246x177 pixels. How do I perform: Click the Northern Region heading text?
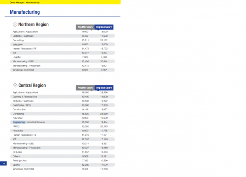pyautogui.click(x=33, y=25)
